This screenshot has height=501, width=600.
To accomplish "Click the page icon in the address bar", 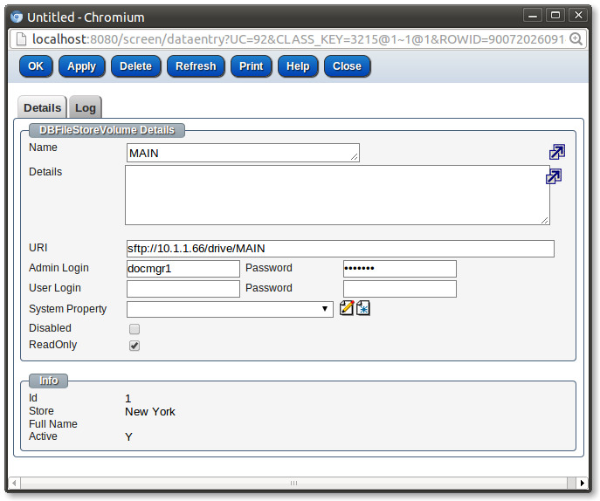I will (21, 39).
